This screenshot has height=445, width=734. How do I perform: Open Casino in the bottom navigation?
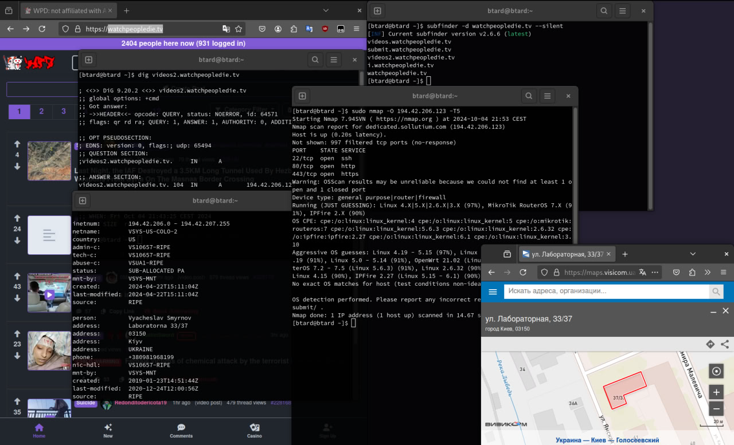point(255,431)
